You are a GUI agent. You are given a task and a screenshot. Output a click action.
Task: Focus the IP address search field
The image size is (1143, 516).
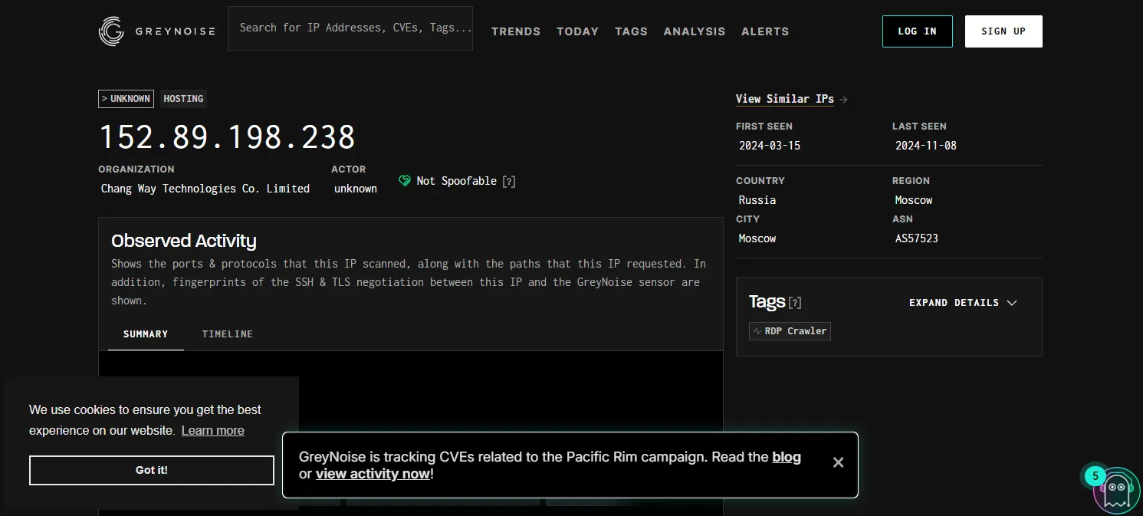350,28
